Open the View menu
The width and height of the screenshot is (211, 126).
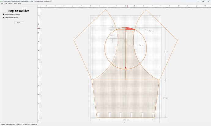[15, 4]
